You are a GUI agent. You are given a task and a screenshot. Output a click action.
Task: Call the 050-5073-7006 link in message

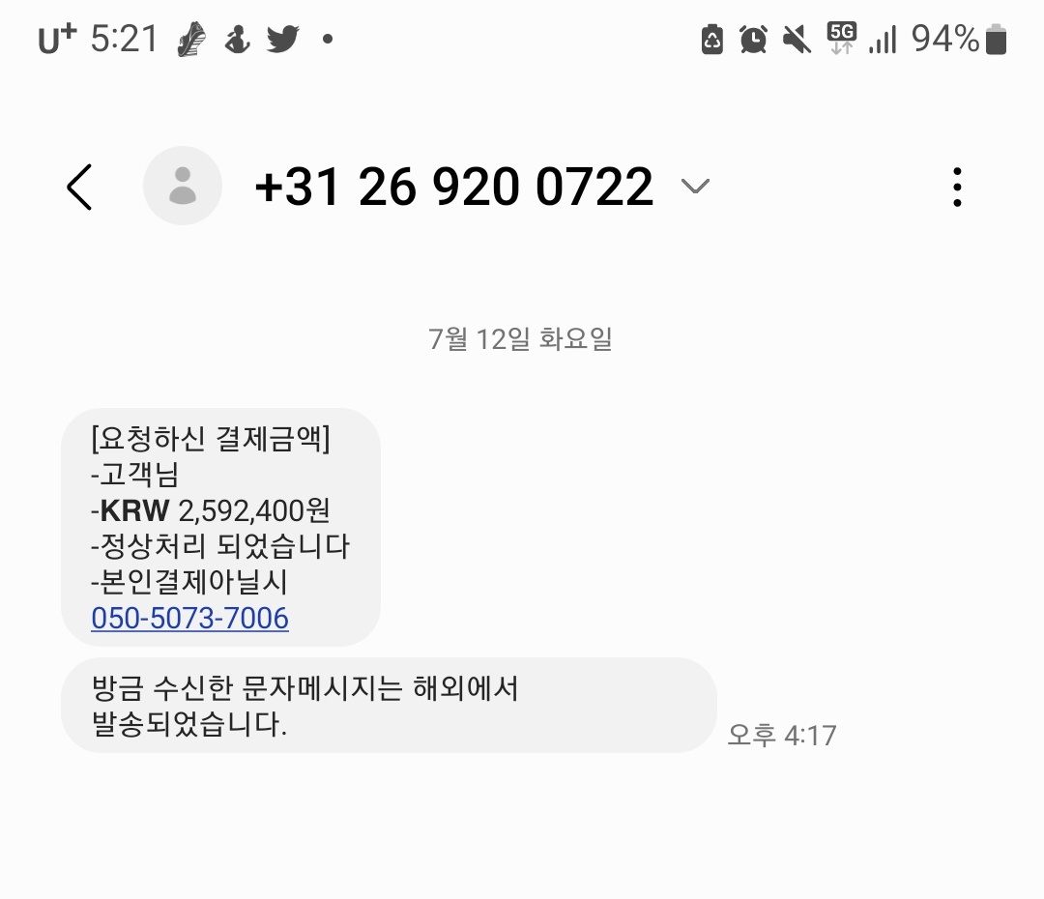tap(189, 618)
